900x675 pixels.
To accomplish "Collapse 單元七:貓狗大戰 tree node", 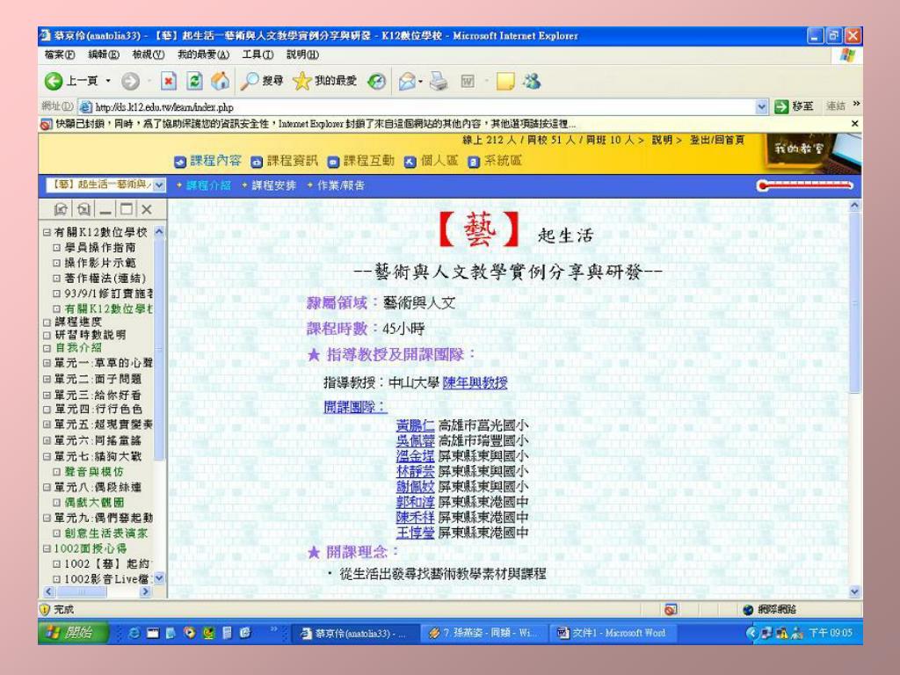I will pos(47,457).
